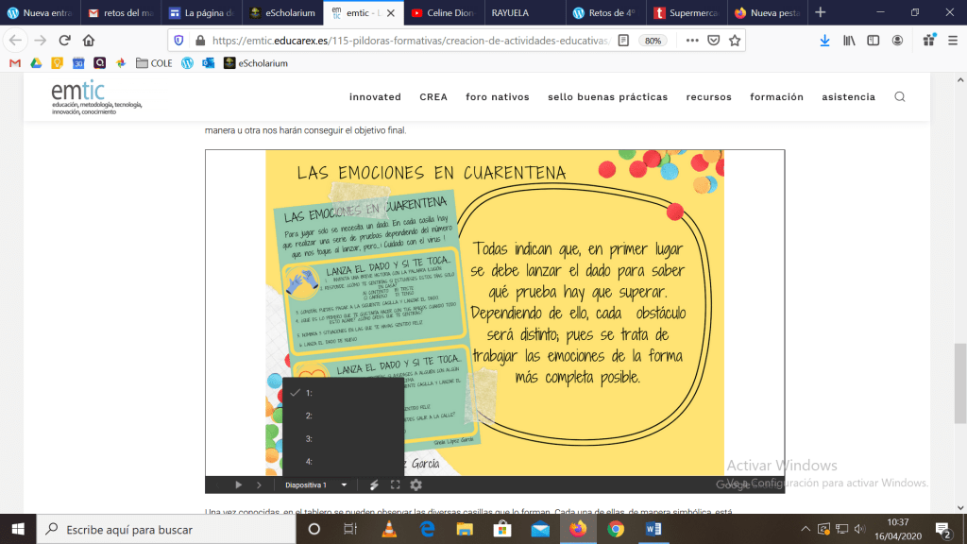
Task: Open the Firefox hamburger menu
Action: click(951, 41)
